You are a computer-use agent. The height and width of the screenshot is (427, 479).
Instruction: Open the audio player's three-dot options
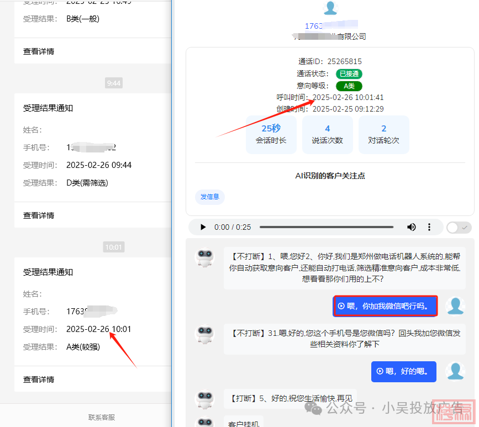[429, 227]
